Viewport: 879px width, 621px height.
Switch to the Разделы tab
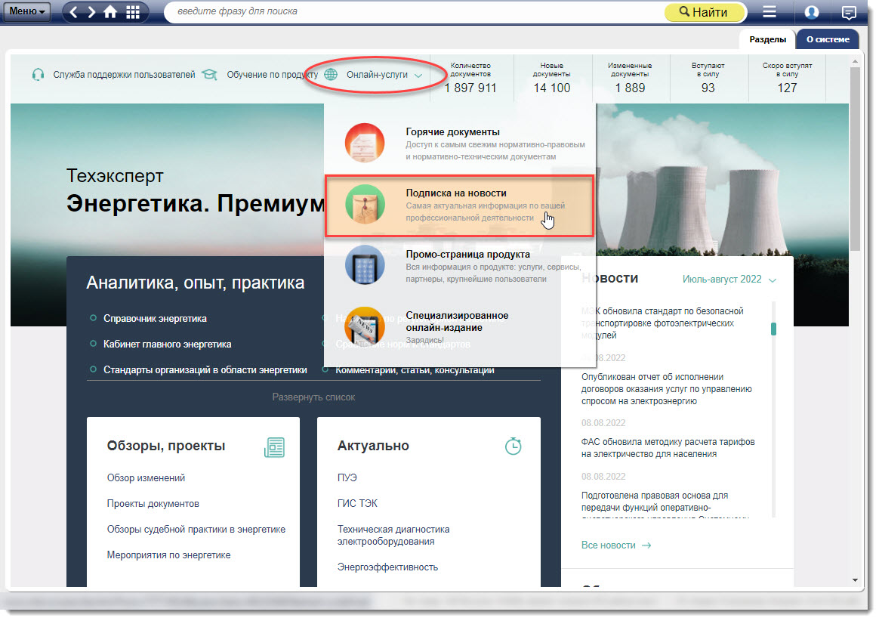pos(767,39)
